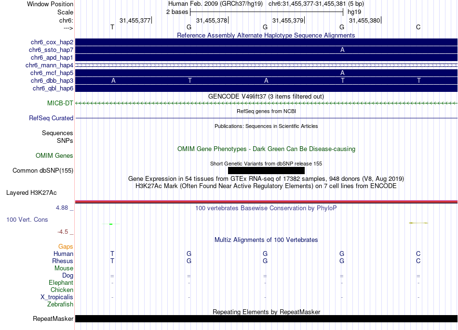Click the chr6_mann_hap4 arrowed alignment bar
The image size is (458, 330).
click(267, 65)
